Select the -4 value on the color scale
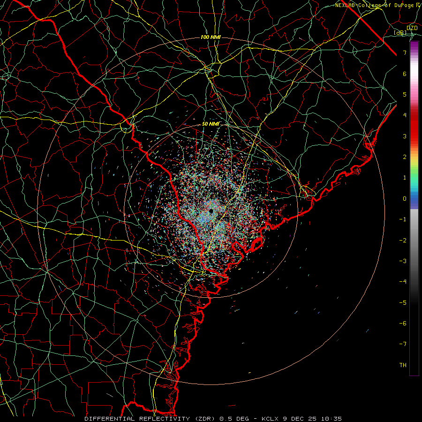 (x=403, y=282)
